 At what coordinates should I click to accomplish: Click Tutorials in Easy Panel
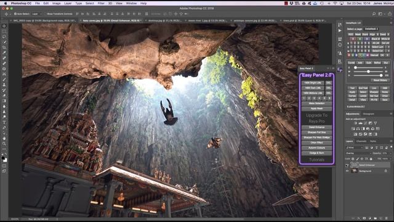pyautogui.click(x=316, y=160)
